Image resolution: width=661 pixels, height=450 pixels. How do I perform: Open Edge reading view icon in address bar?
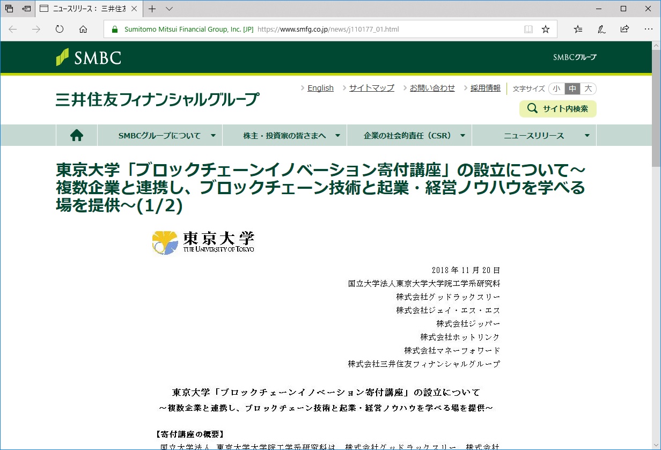tap(528, 29)
